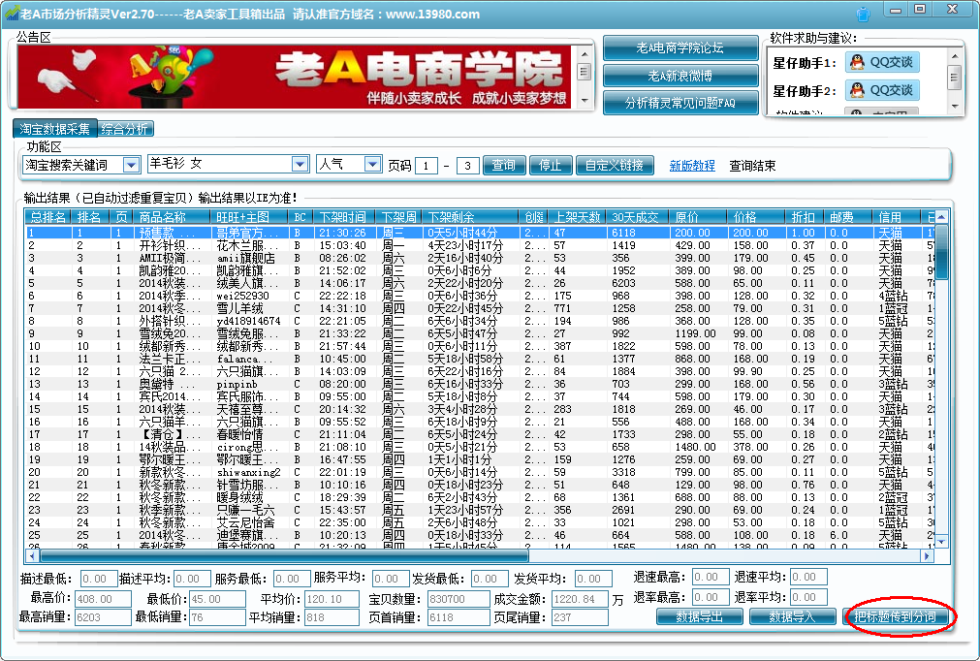This screenshot has height=661, width=980.
Task: Expand the 人气 sort dropdown arrow
Action: point(372,164)
